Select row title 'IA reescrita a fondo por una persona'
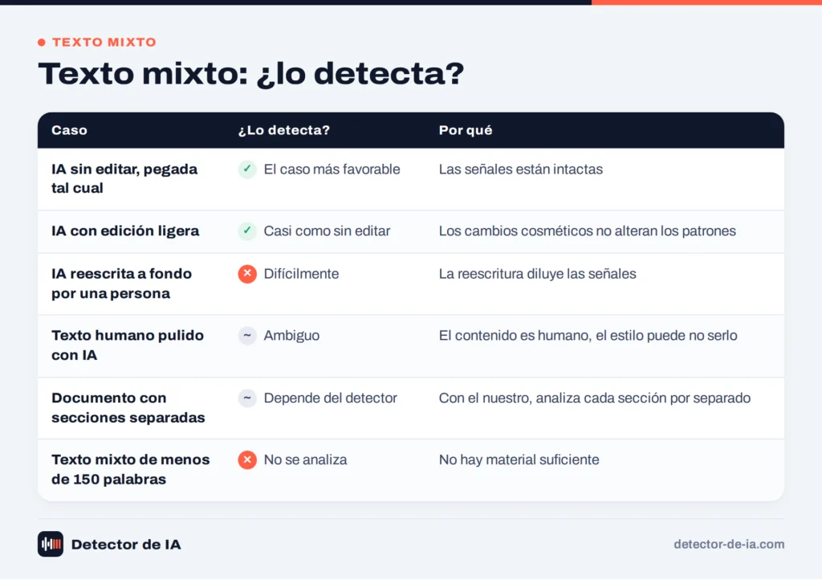822x580 pixels. coord(122,284)
